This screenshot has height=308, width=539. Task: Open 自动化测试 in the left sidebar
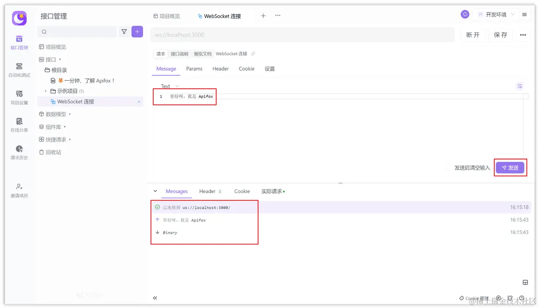pos(19,70)
